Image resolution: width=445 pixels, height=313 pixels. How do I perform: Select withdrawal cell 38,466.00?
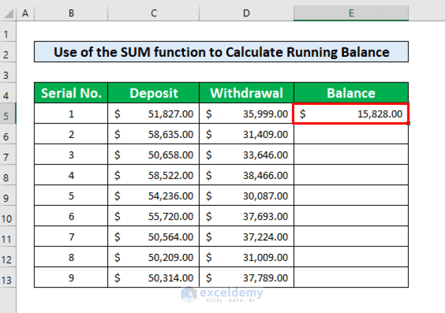247,175
